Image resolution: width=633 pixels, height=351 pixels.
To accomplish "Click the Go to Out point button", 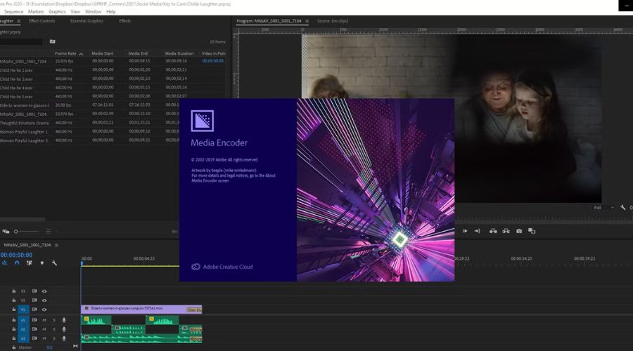I will pyautogui.click(x=477, y=231).
